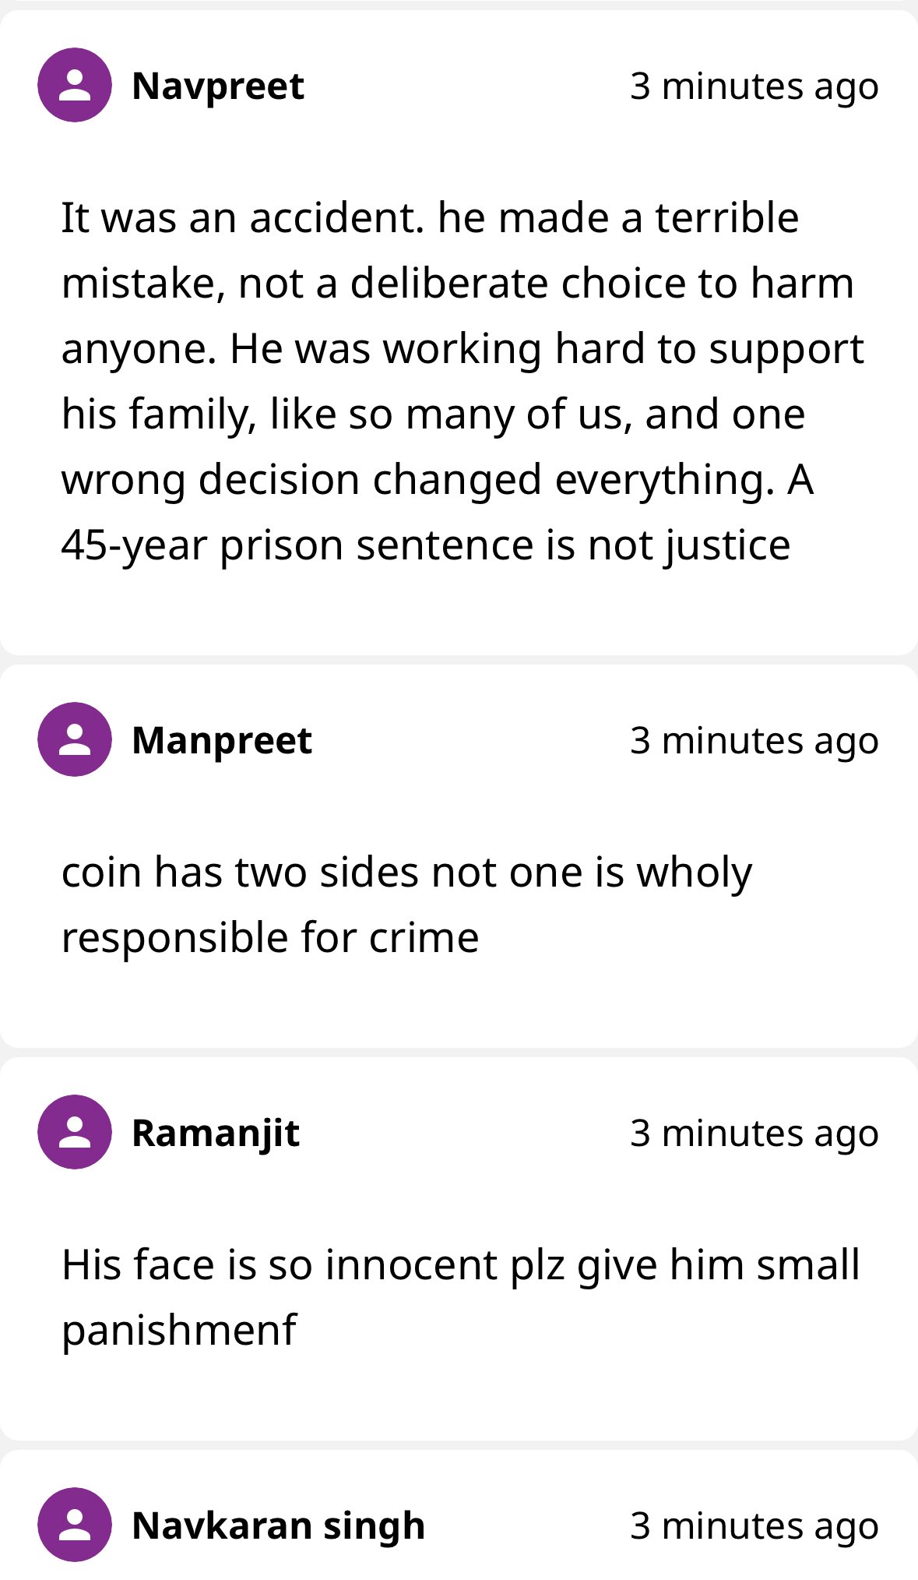Click the timestamp on Ramanjit's comment
Image resolution: width=918 pixels, height=1580 pixels.
(x=754, y=1134)
